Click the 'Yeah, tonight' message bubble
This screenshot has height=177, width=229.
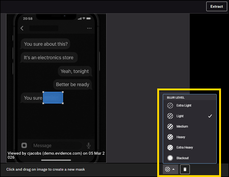click(75, 71)
